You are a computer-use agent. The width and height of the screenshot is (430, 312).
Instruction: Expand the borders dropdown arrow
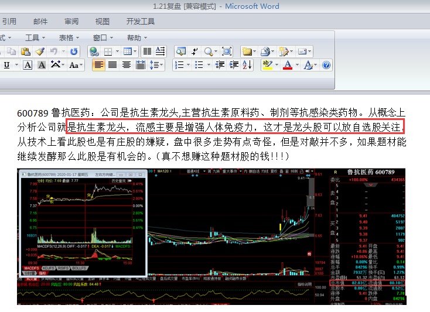point(117,52)
